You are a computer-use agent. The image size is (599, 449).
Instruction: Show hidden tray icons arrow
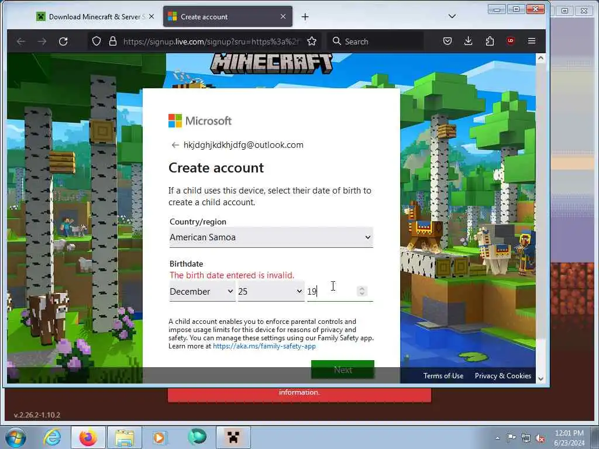tap(497, 438)
